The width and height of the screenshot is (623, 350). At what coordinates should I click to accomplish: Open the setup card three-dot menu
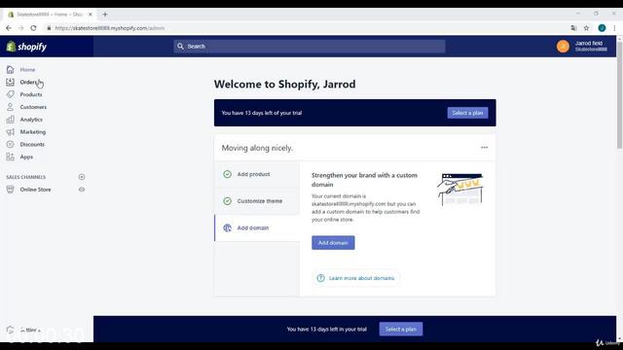[x=484, y=147]
